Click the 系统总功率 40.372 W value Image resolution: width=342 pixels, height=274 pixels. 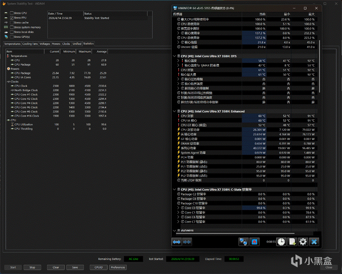point(259,148)
